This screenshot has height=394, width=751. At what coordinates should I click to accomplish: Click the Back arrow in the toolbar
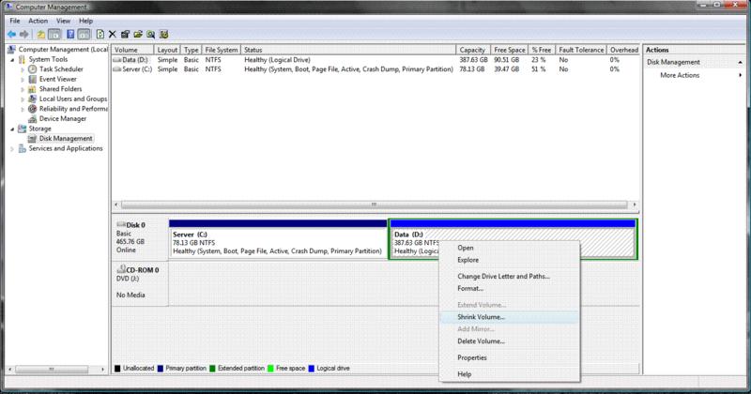pyautogui.click(x=11, y=34)
